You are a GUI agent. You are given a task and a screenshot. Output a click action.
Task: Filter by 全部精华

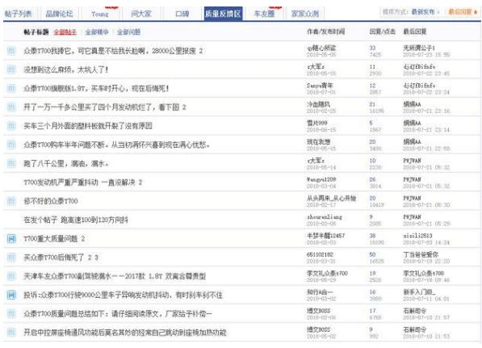pos(97,32)
